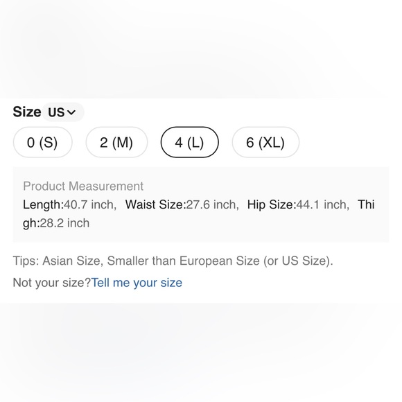402x402 pixels.
Task: Click the chevron arrow beside US
Action: tap(71, 112)
